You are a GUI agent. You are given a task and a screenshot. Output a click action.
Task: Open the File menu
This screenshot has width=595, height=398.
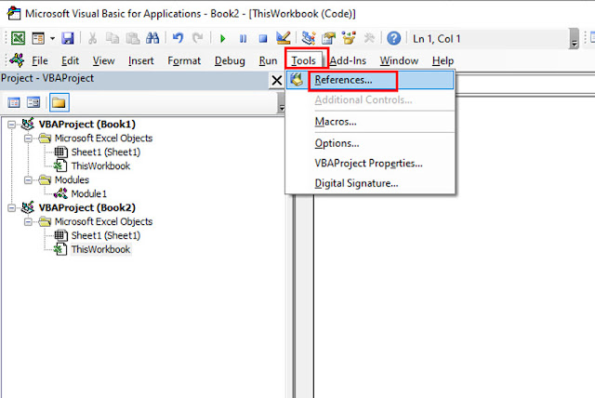(40, 60)
